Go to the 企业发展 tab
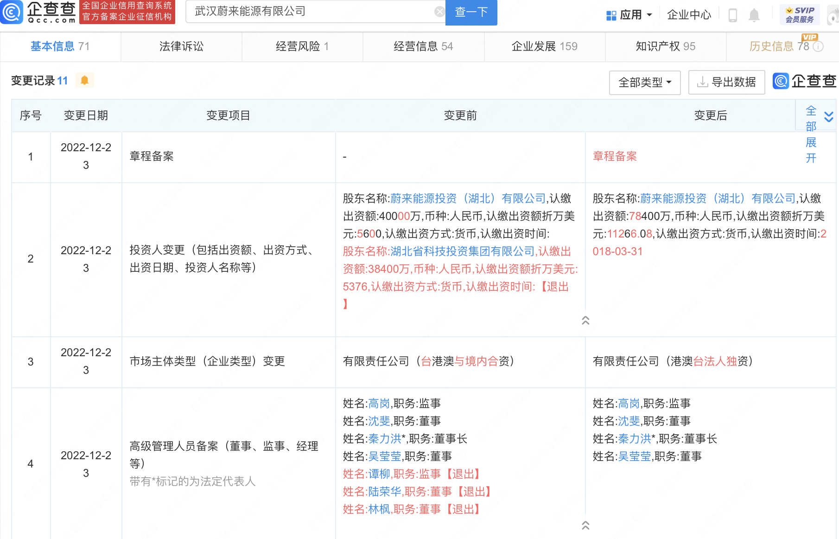 [x=544, y=46]
